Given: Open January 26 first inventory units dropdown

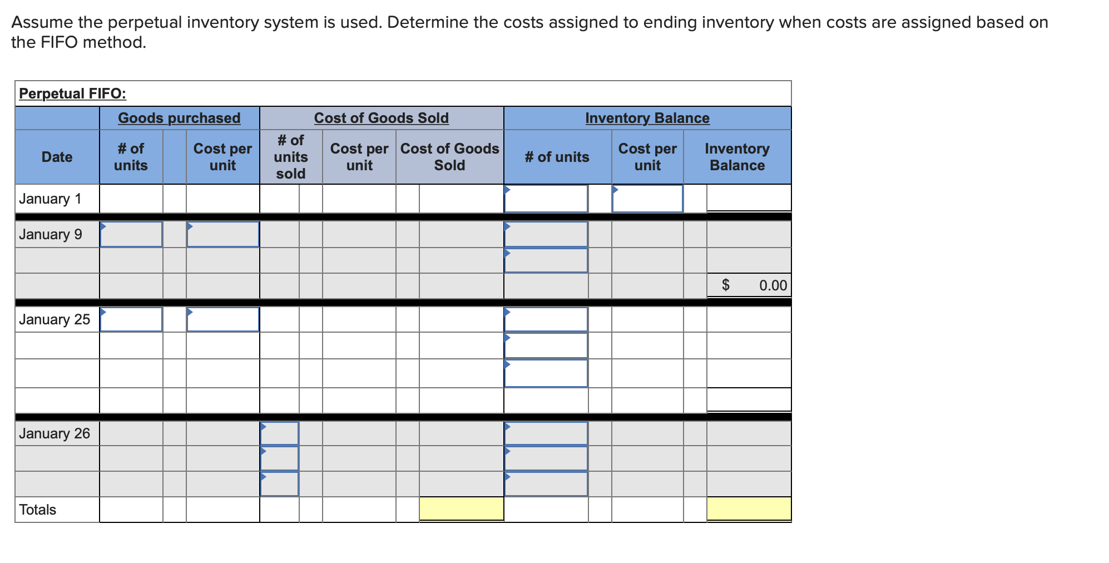Looking at the screenshot, I should click(x=546, y=433).
